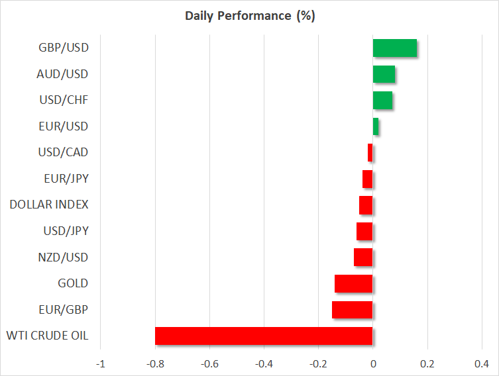Click the red Dollar Index bar

pyautogui.click(x=366, y=205)
